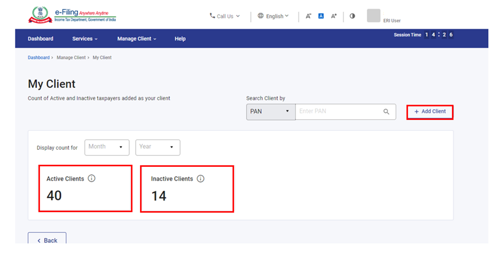Decrease font size with A- icon
Image resolution: width=500 pixels, height=259 pixels.
pos(308,16)
